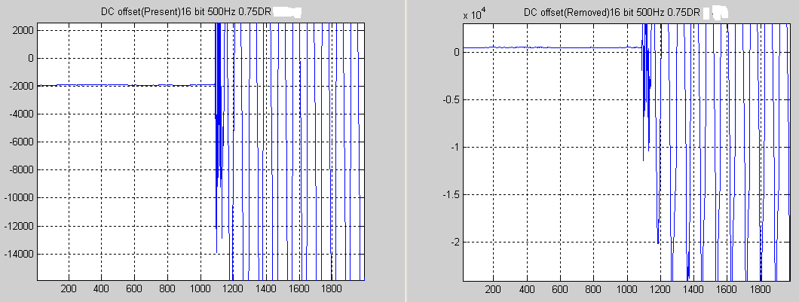Click x-axis tick '600' on the Present plot

(134, 288)
